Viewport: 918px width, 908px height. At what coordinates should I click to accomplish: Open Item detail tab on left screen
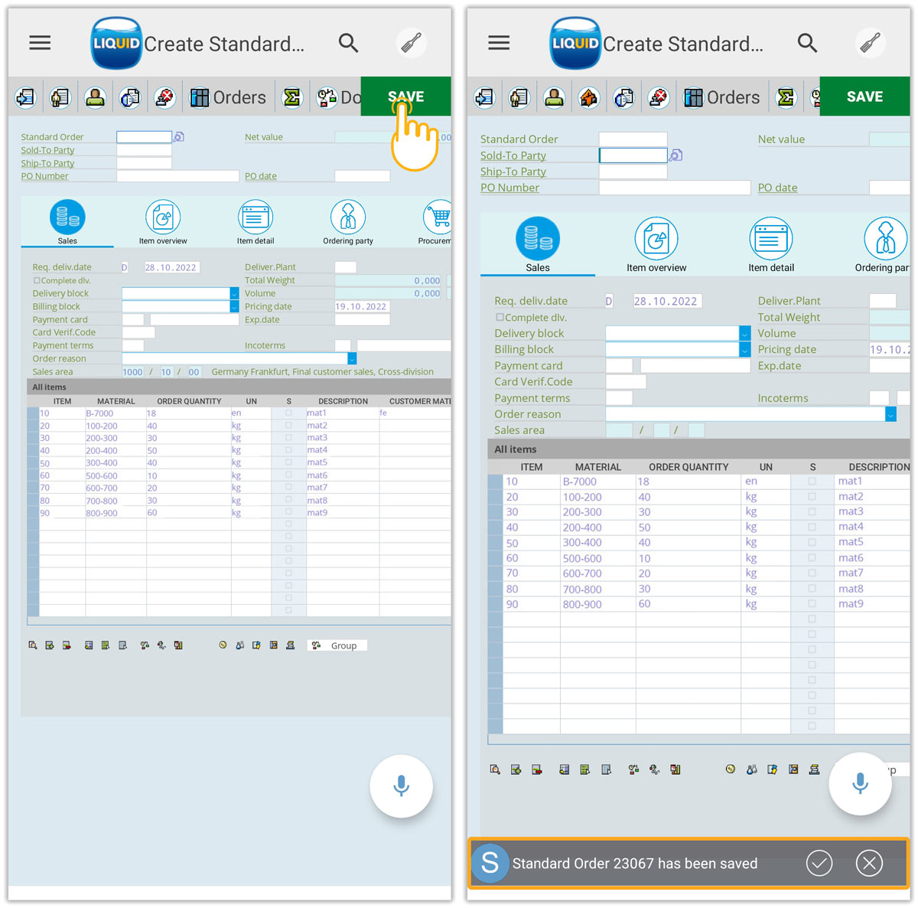(x=255, y=223)
